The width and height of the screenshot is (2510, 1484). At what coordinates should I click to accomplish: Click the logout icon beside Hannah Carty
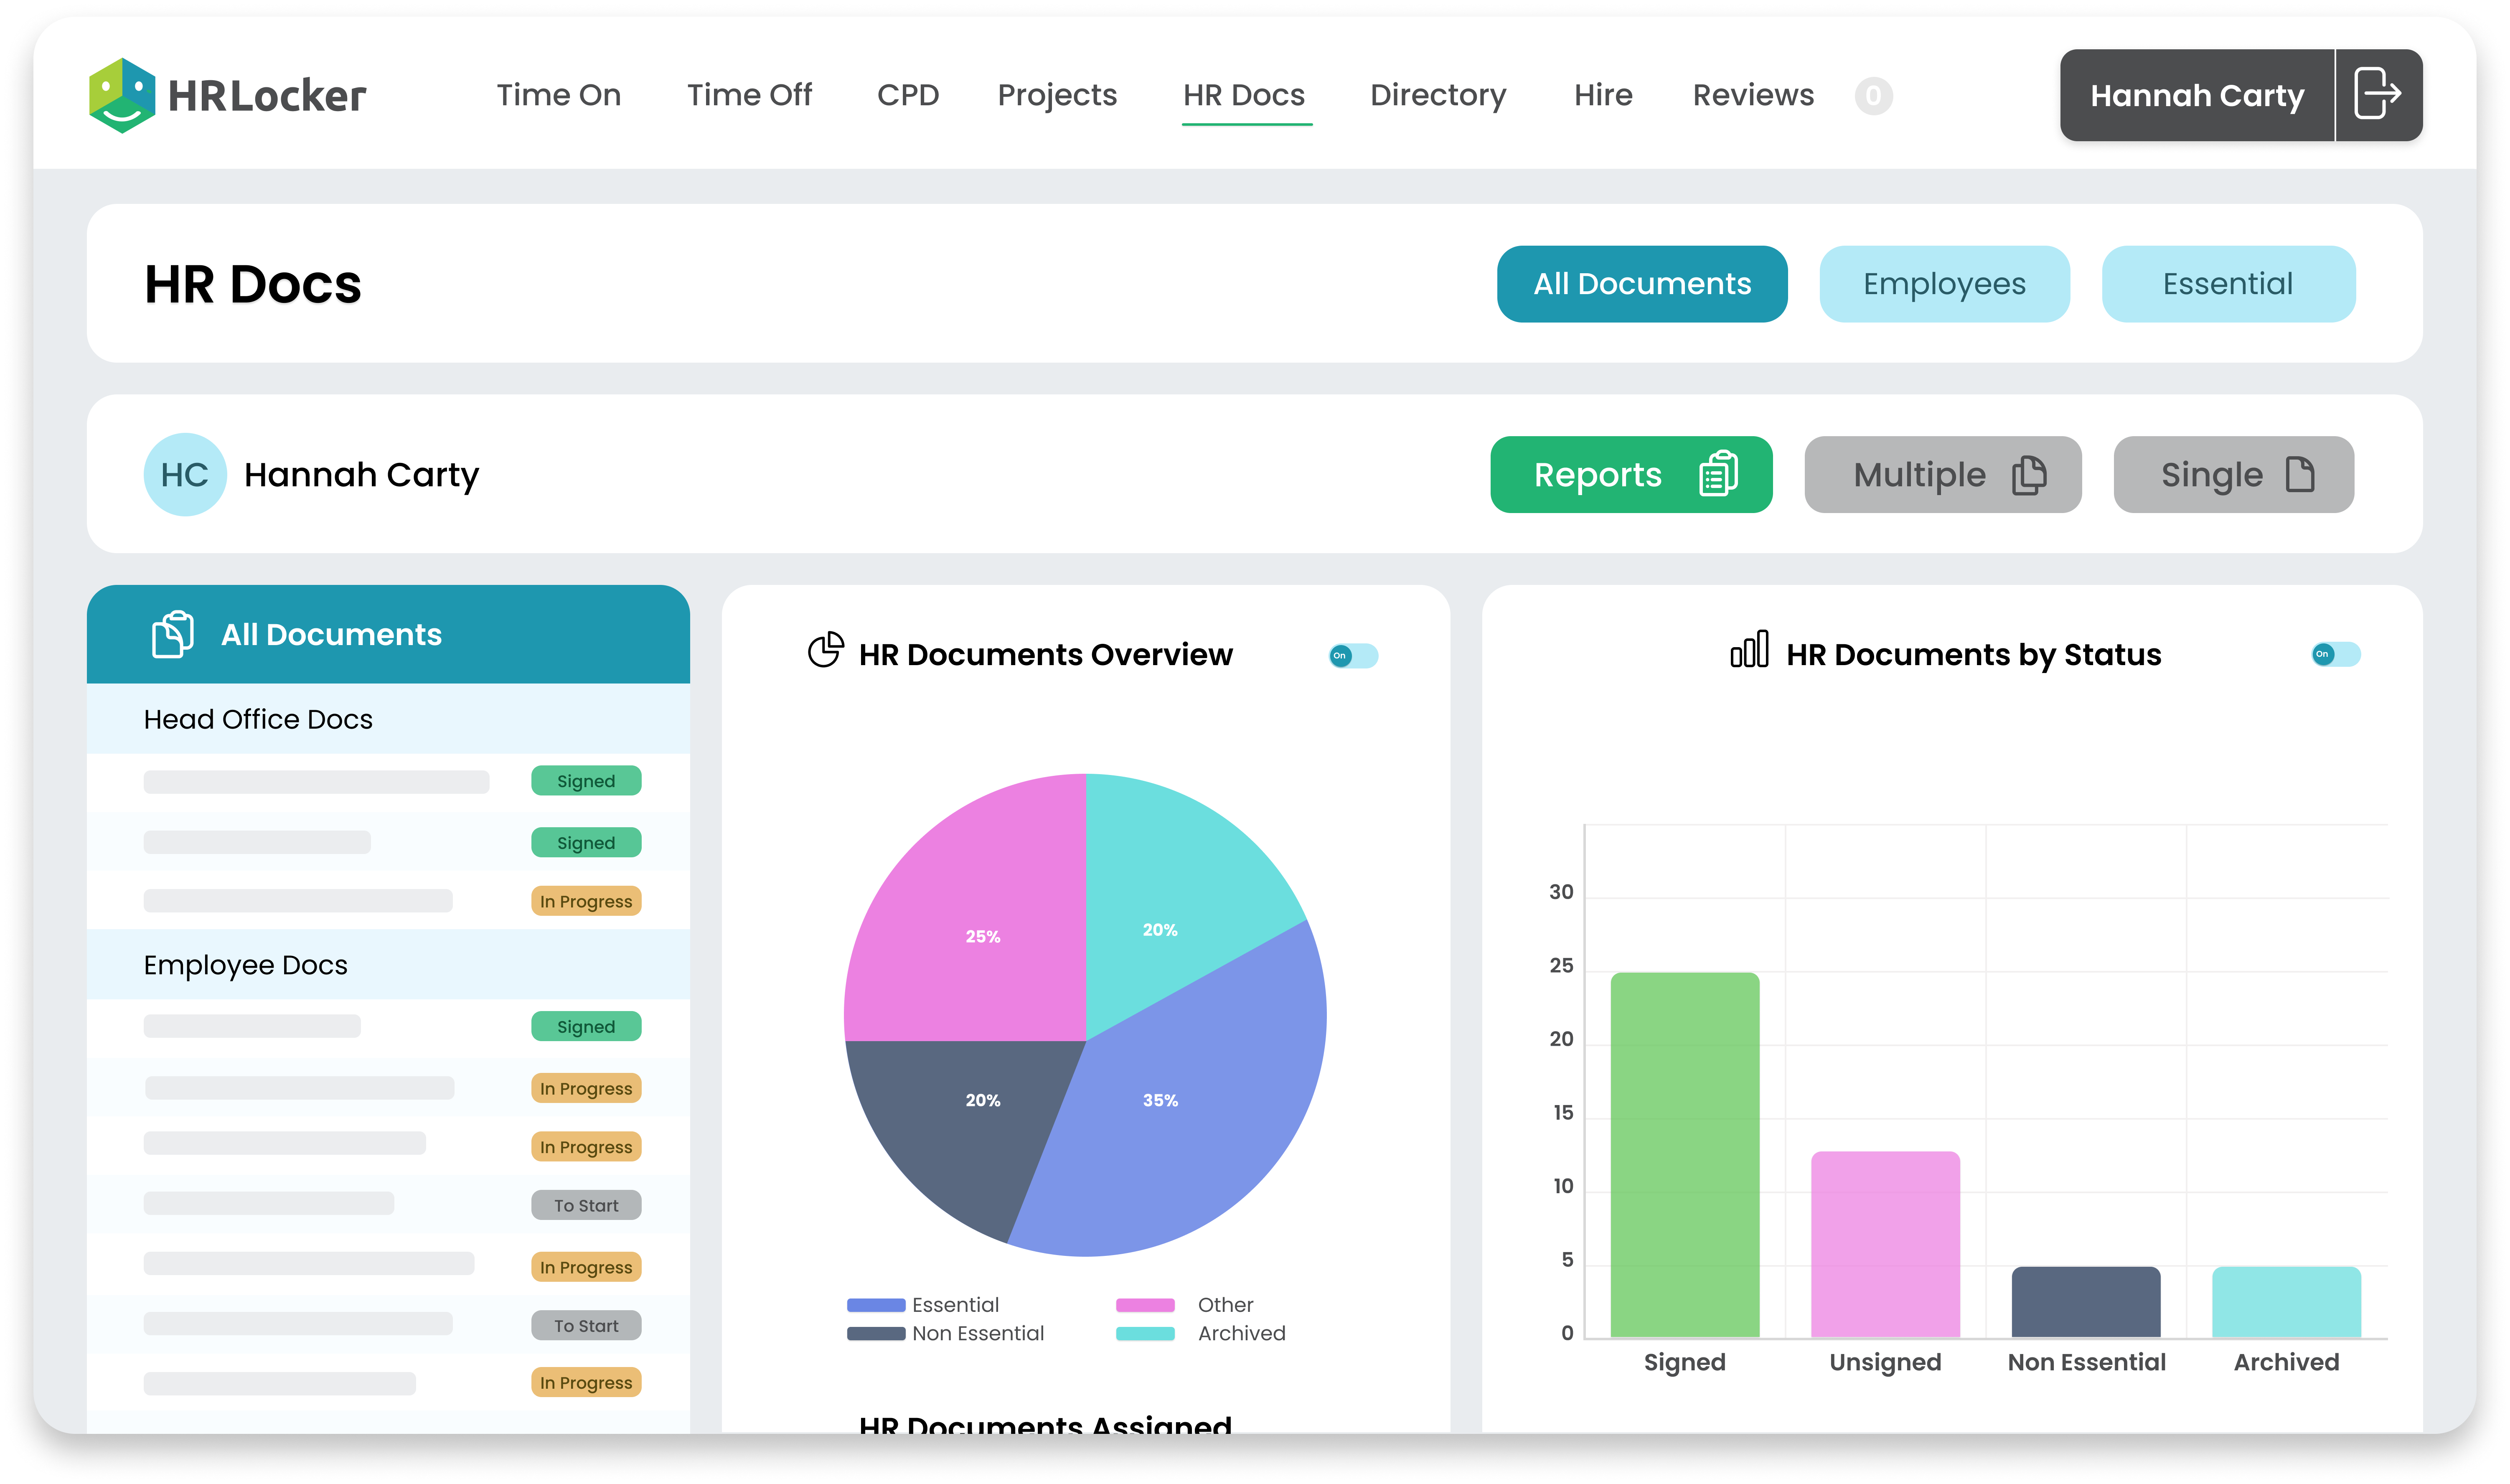click(x=2377, y=94)
